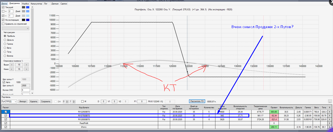Click the Удалить portfolio button

(x=33, y=101)
